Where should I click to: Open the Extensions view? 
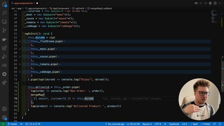coord(4,48)
